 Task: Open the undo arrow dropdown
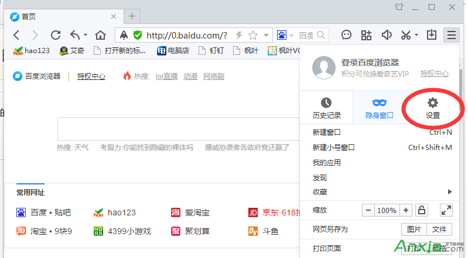pos(86,35)
